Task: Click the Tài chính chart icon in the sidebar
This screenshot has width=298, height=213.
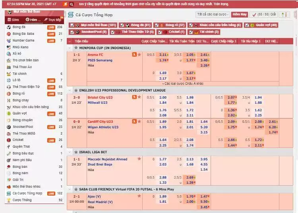Action: click(x=9, y=74)
